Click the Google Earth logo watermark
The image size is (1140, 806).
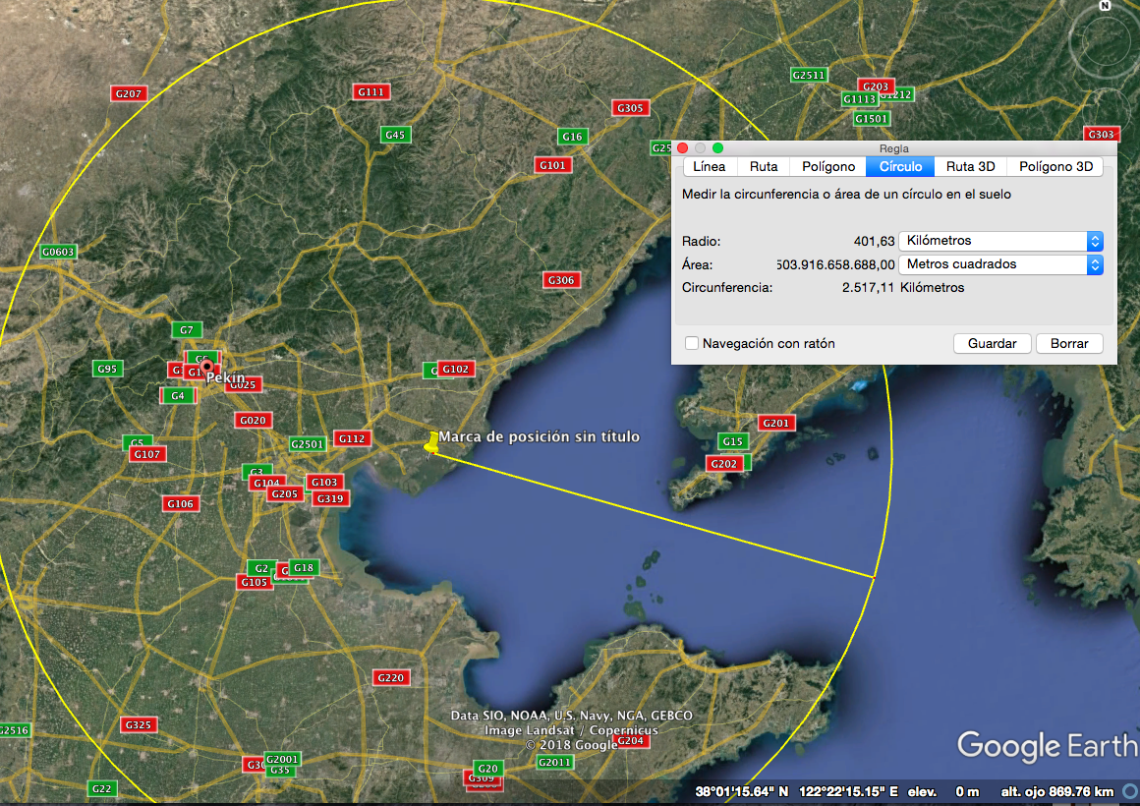(x=1047, y=746)
